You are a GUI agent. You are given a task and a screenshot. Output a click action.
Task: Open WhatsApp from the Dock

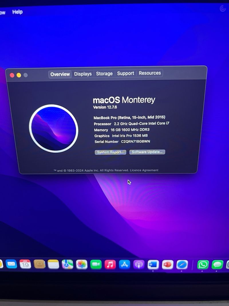point(203,265)
